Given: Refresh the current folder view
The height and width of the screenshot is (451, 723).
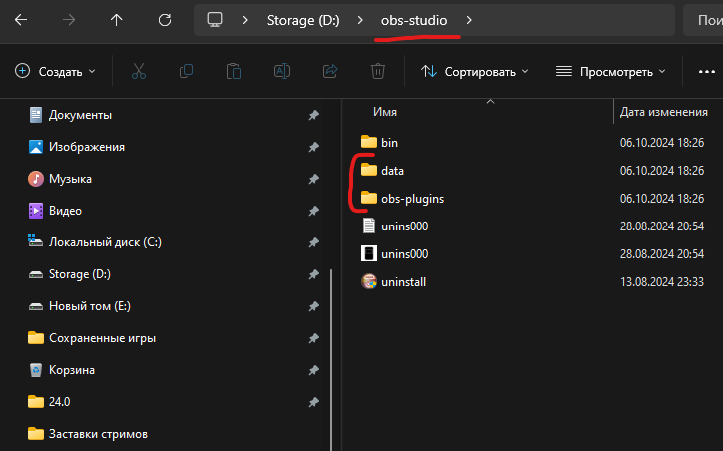Looking at the screenshot, I should click(x=165, y=20).
